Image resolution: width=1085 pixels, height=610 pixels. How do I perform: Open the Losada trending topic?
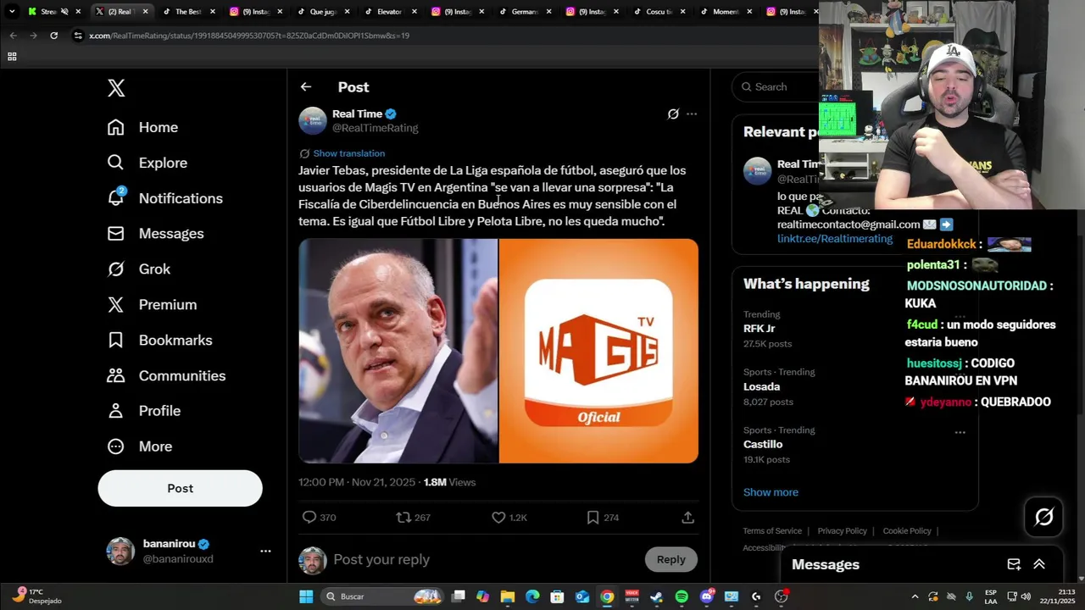coord(854,386)
